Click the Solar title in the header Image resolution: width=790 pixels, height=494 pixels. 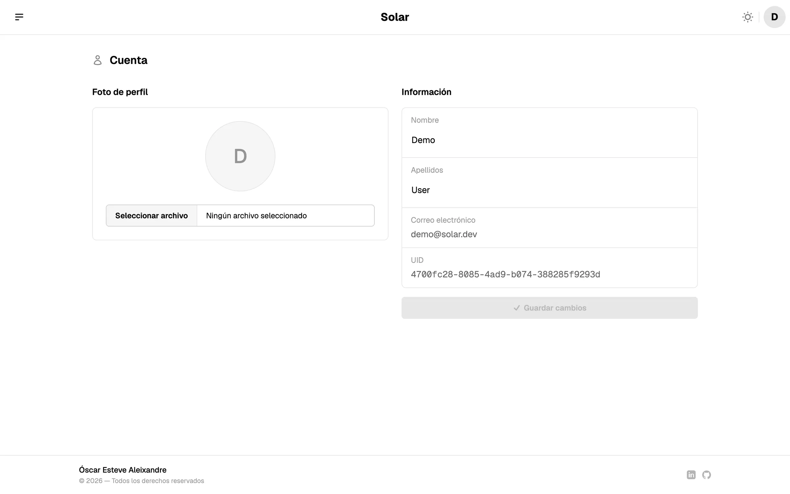pos(395,17)
